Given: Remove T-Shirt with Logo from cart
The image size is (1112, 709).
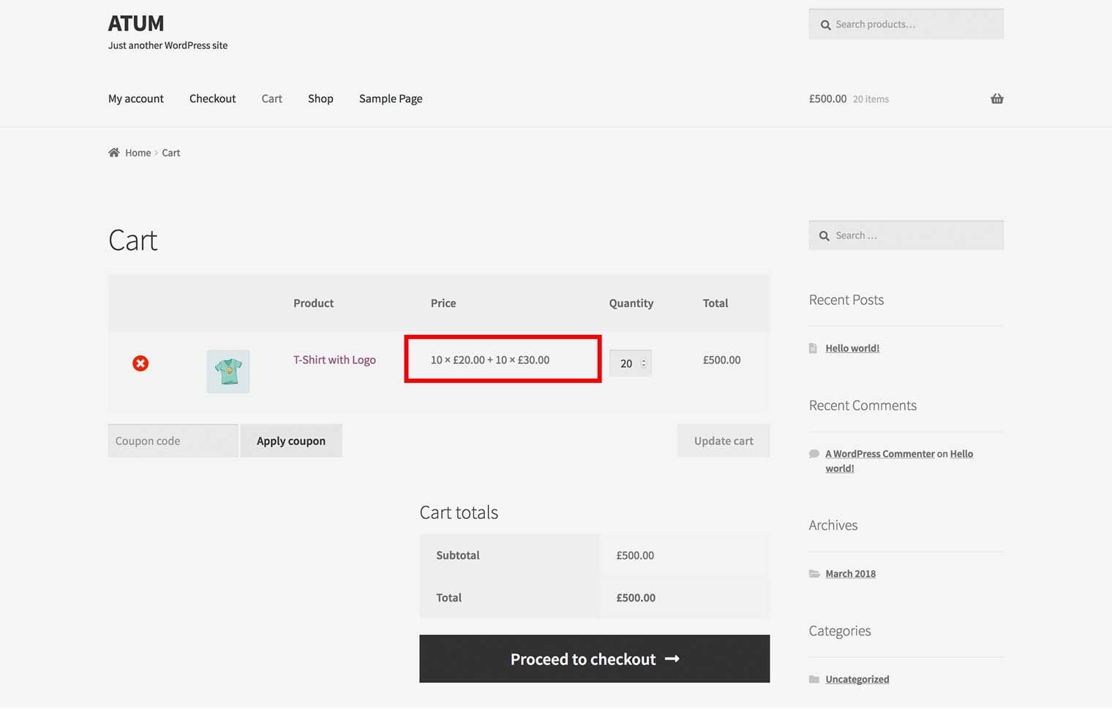Looking at the screenshot, I should tap(140, 363).
